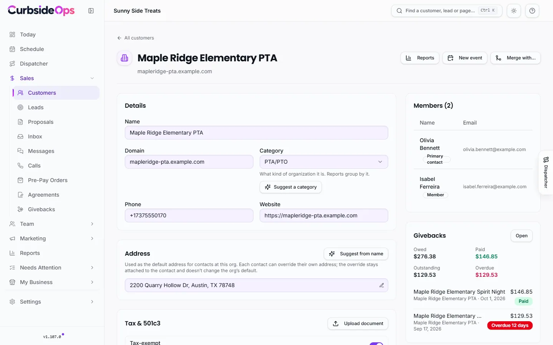Click the pencil edit icon in address field
This screenshot has width=553, height=345.
381,285
